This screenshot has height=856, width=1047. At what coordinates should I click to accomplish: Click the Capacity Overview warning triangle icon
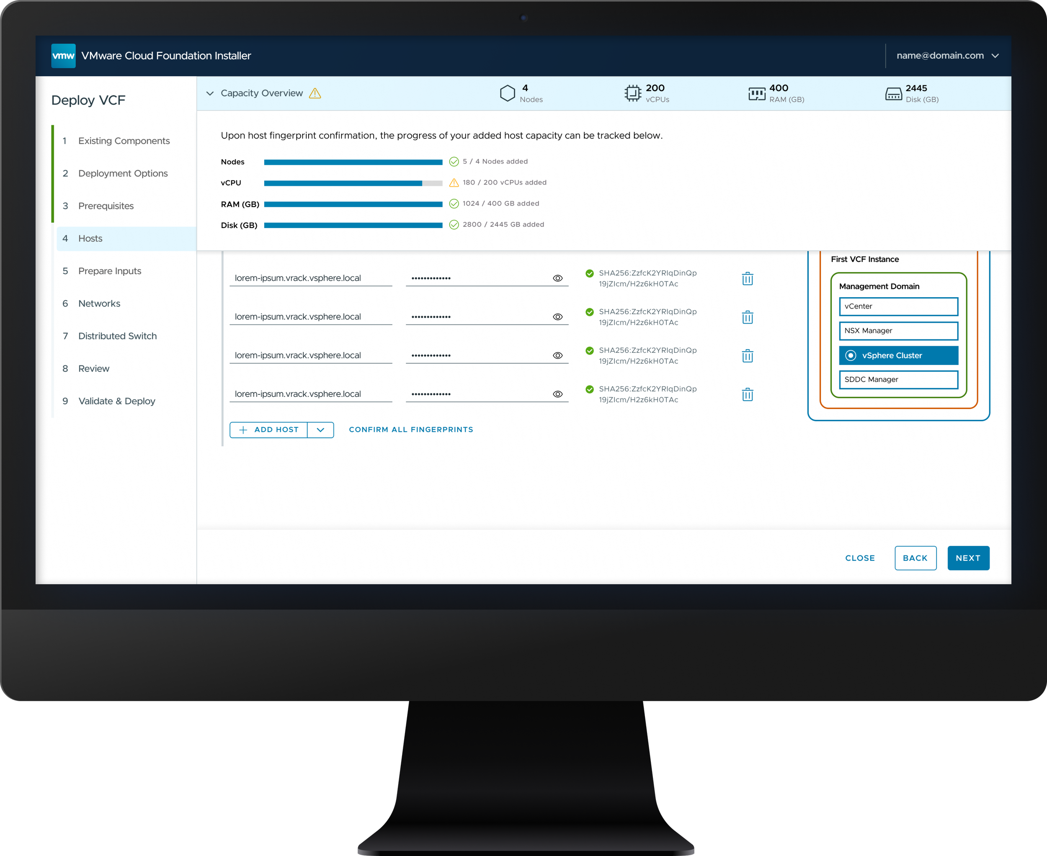pos(315,93)
